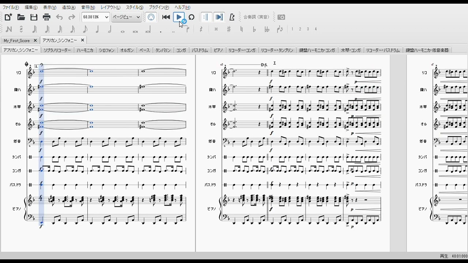Rewind playback to start
Screen dimensions: 468x263
(166, 17)
